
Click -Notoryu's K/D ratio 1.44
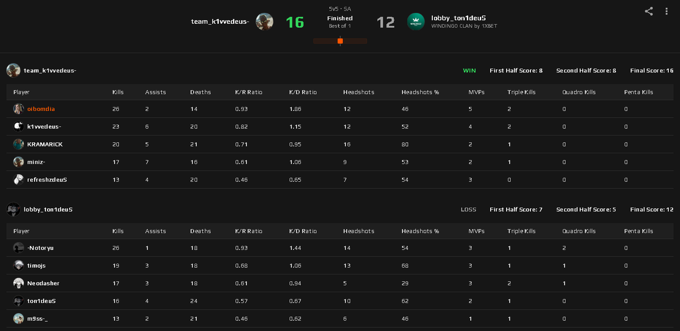point(295,248)
